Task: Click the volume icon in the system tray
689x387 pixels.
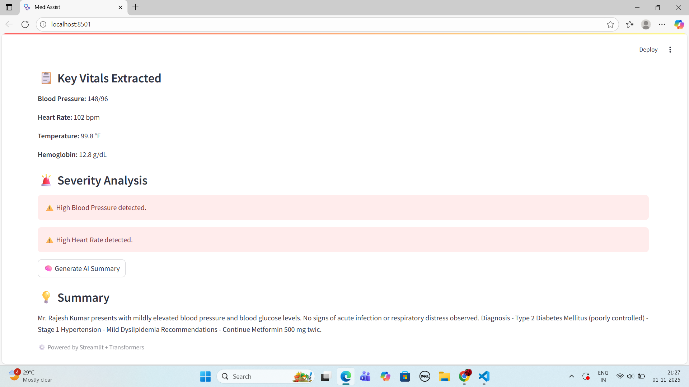Action: (x=630, y=376)
